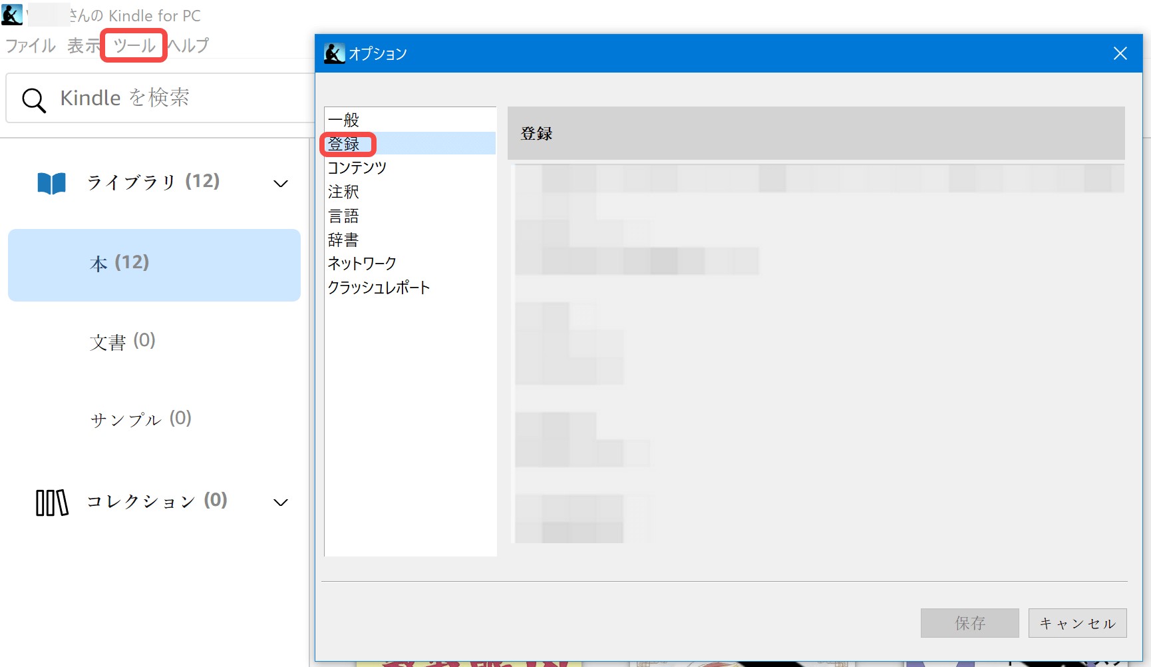Select 登録 in options list
The width and height of the screenshot is (1151, 667).
click(x=410, y=144)
